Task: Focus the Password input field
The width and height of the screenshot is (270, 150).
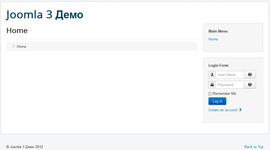Action: 230,85
